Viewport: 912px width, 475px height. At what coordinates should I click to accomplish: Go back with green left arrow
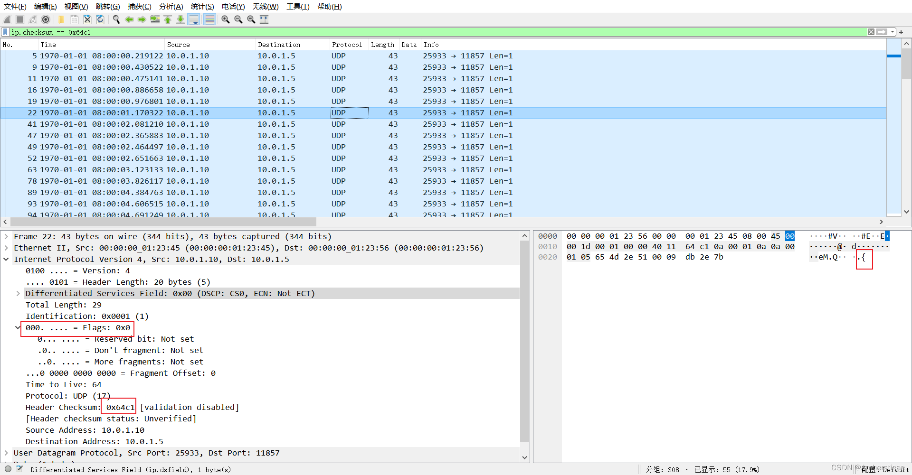pos(129,19)
